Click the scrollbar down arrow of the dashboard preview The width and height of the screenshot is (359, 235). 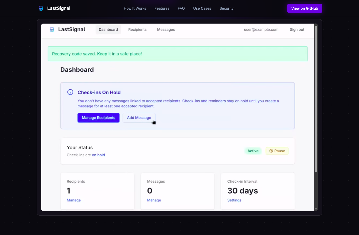click(x=316, y=209)
